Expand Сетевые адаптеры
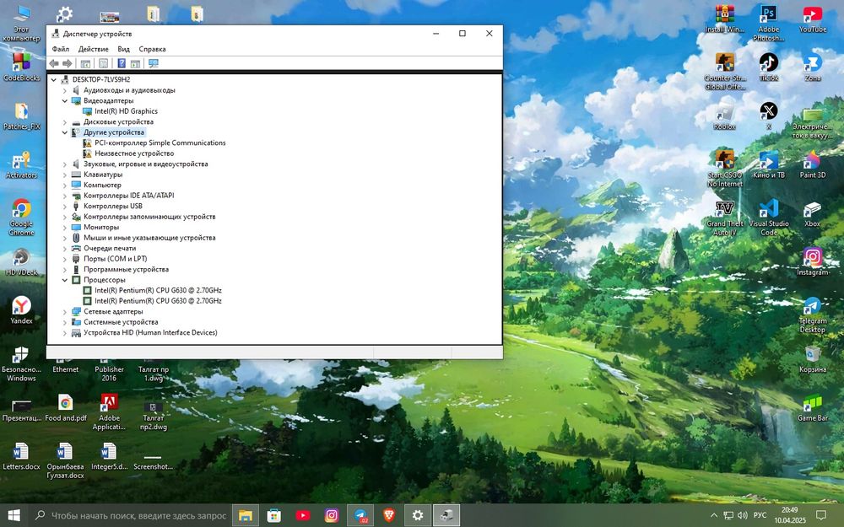The width and height of the screenshot is (844, 527). [65, 311]
